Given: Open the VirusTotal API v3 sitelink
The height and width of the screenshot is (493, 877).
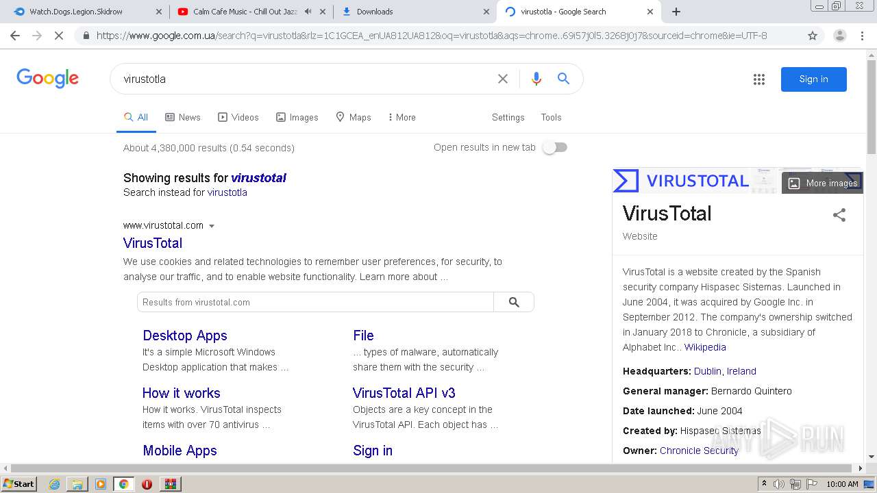Looking at the screenshot, I should pos(404,393).
